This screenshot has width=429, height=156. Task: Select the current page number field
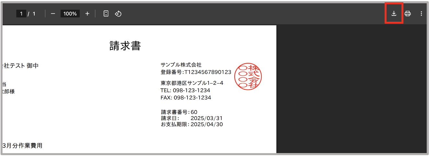pos(21,14)
